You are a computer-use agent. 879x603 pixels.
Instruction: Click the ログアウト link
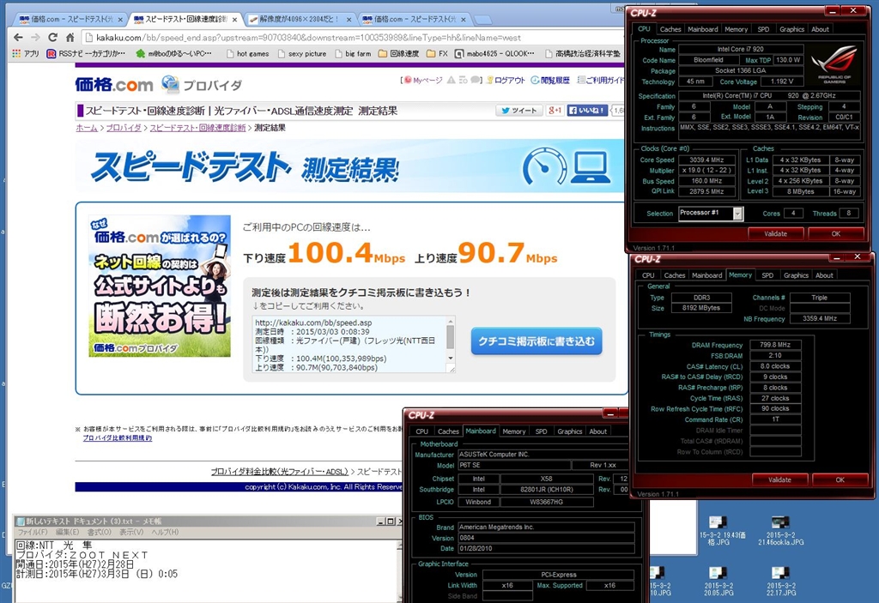tap(506, 80)
